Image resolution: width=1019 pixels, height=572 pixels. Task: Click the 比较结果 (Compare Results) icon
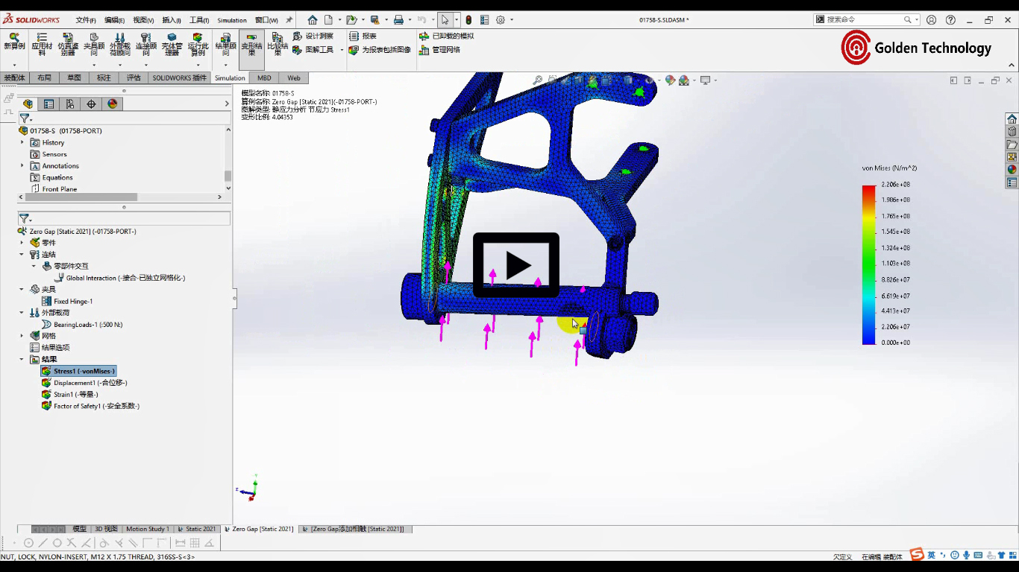click(x=278, y=43)
